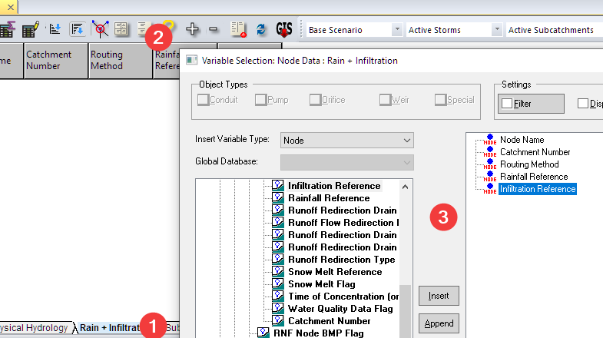Click the report page with red dot icon
The height and width of the screenshot is (338, 603).
pyautogui.click(x=238, y=29)
